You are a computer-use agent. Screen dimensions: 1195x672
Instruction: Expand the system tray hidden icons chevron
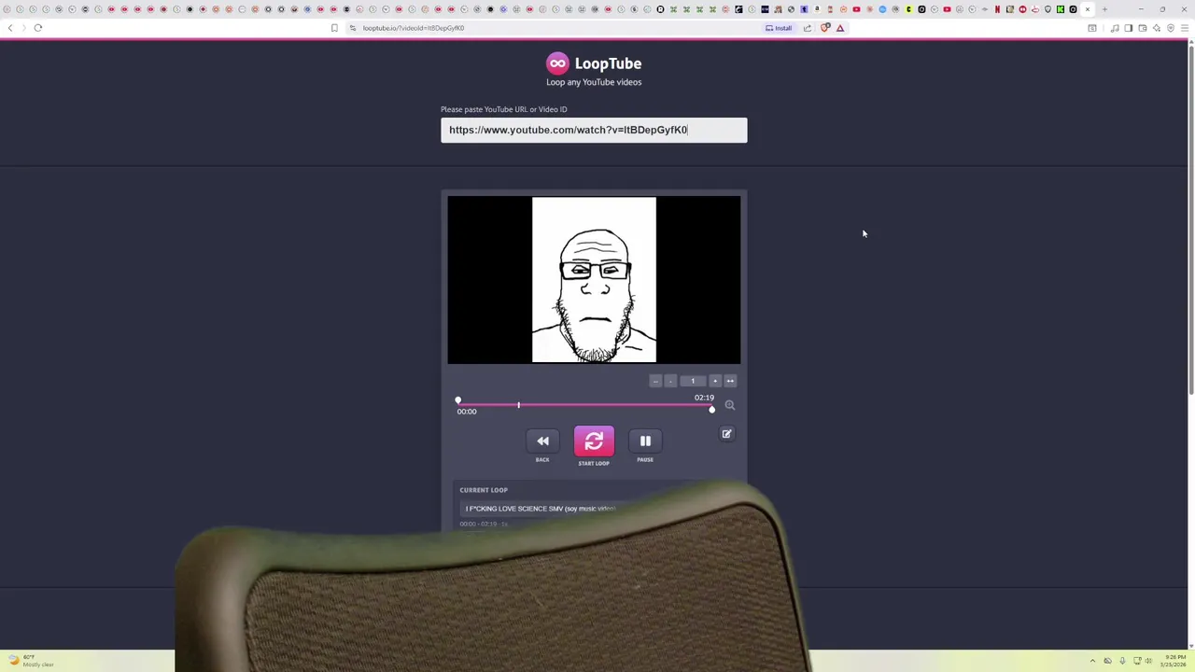pyautogui.click(x=1093, y=661)
